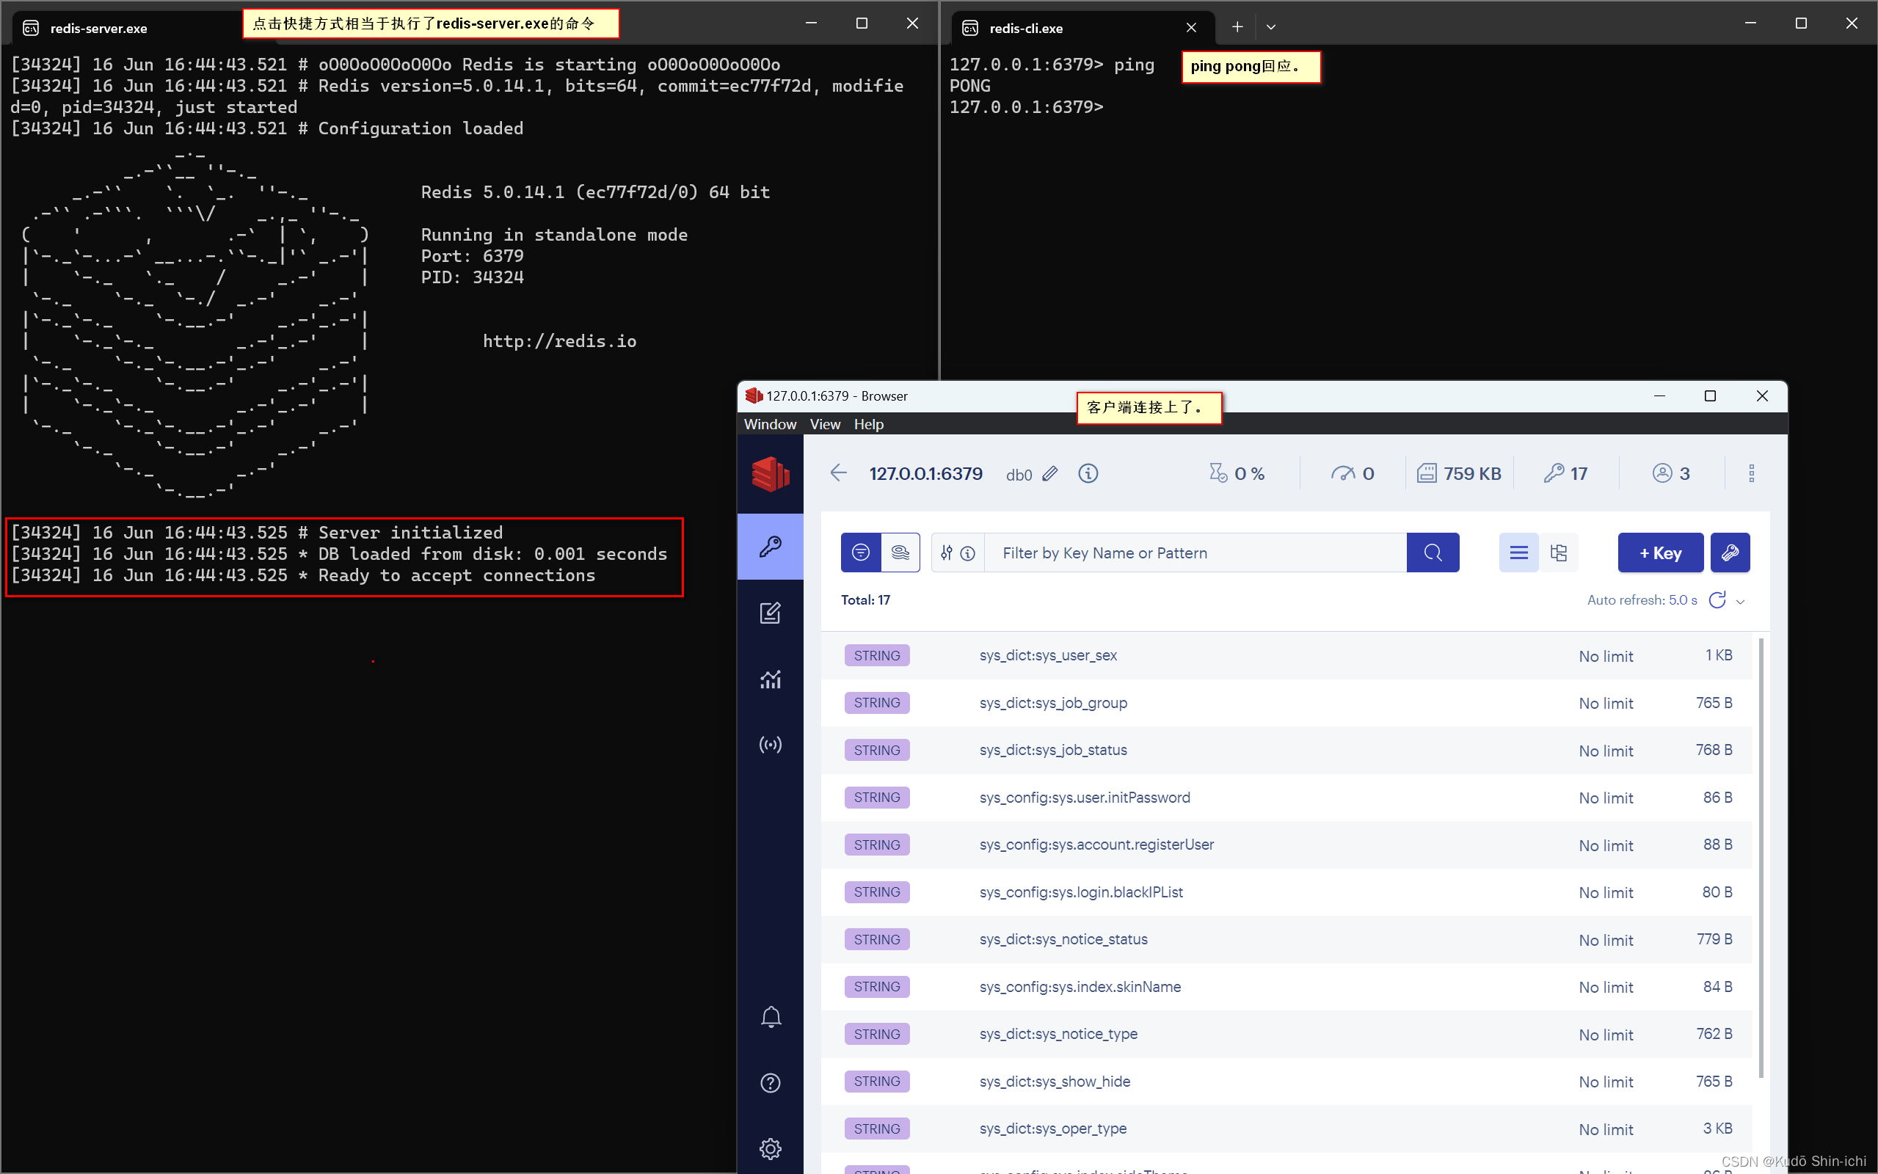The height and width of the screenshot is (1174, 1878).
Task: Click the refresh/reload icon near Auto refresh
Action: coord(1717,600)
